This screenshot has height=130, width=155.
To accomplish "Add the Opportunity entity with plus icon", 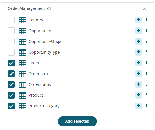I will pyautogui.click(x=139, y=31).
